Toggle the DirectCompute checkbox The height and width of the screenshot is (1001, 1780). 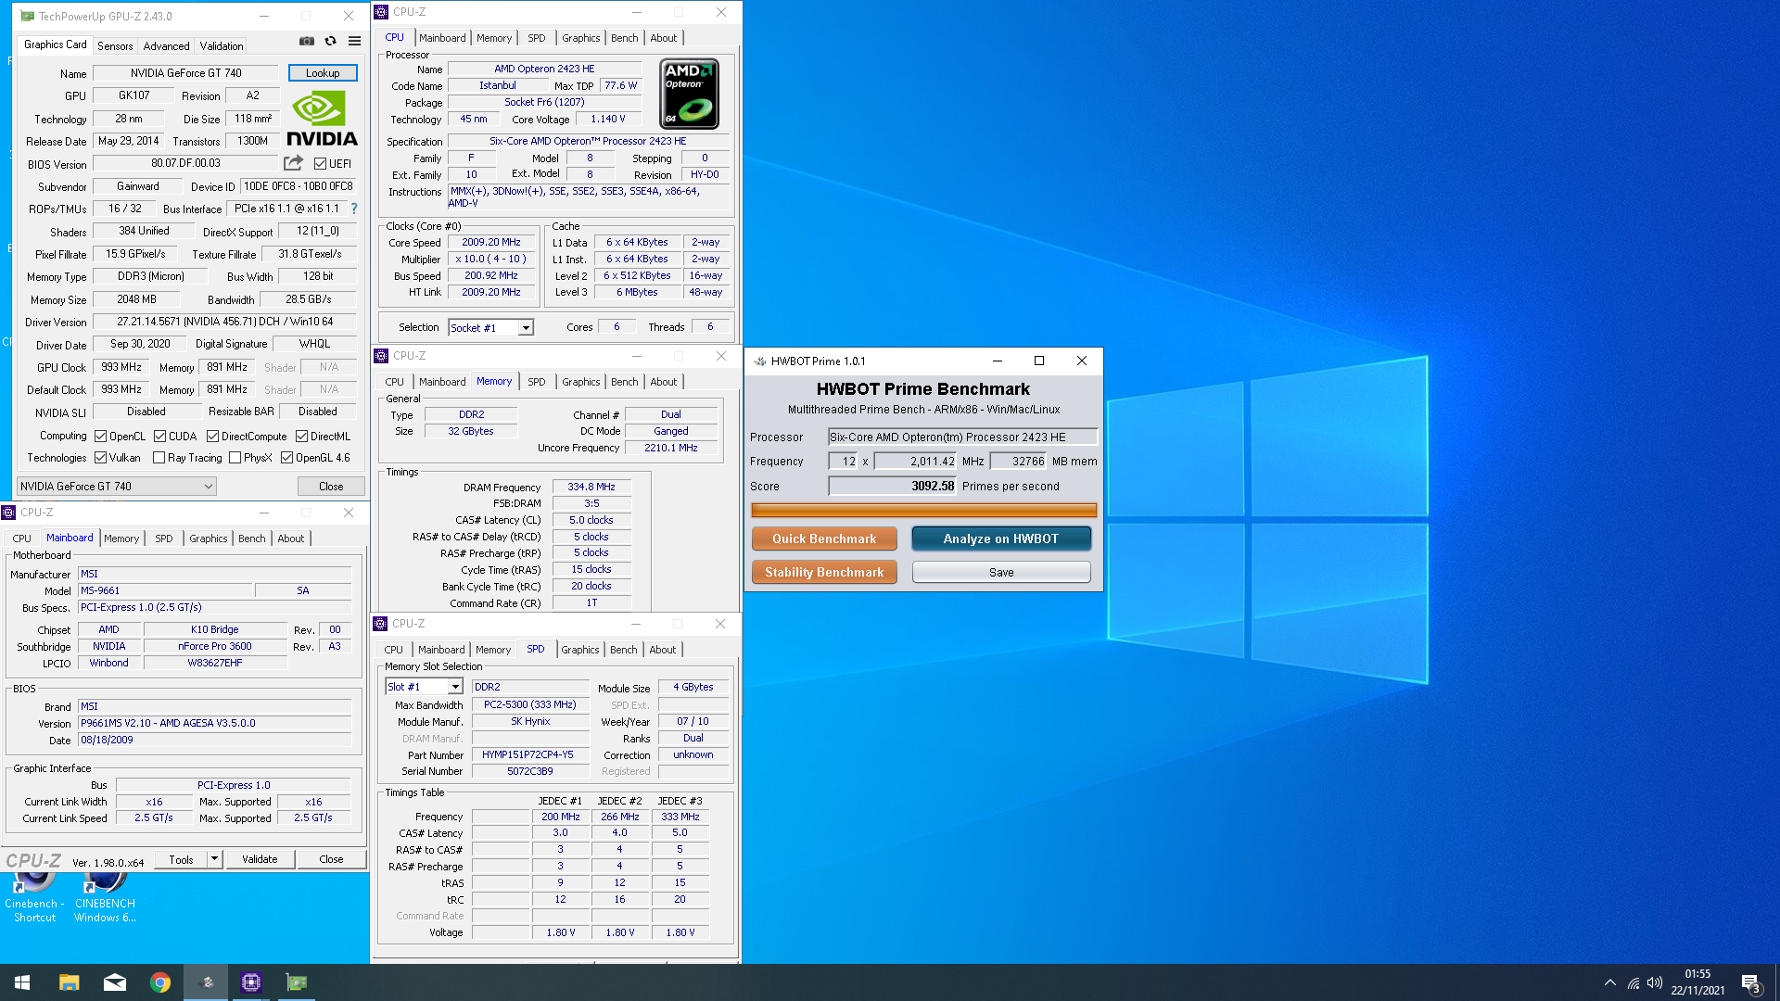212,436
